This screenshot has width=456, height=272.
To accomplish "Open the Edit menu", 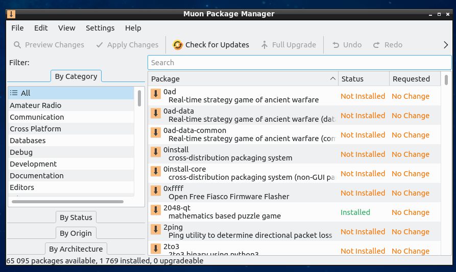I will click(41, 28).
